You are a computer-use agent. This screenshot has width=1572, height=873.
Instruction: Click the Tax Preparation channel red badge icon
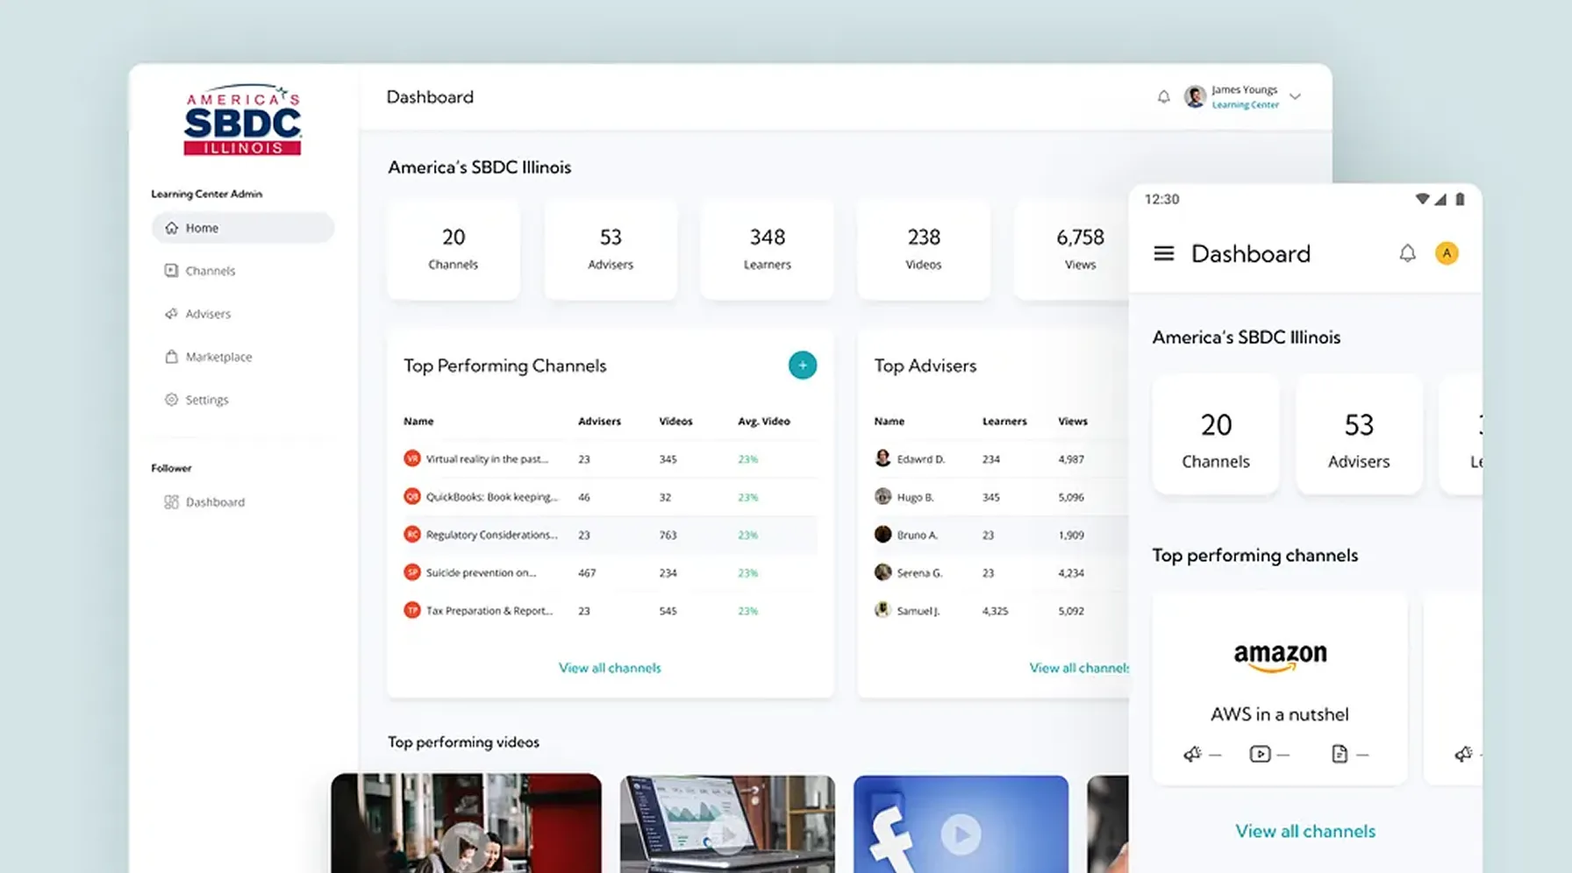(x=411, y=609)
